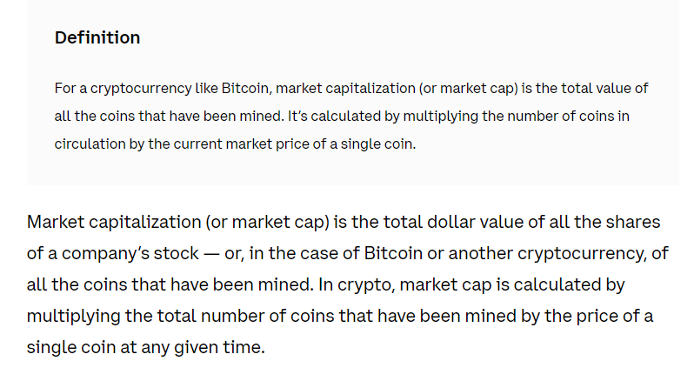694x381 pixels.
Task: Click "number of coins in" in the definition box
Action: [x=568, y=116]
